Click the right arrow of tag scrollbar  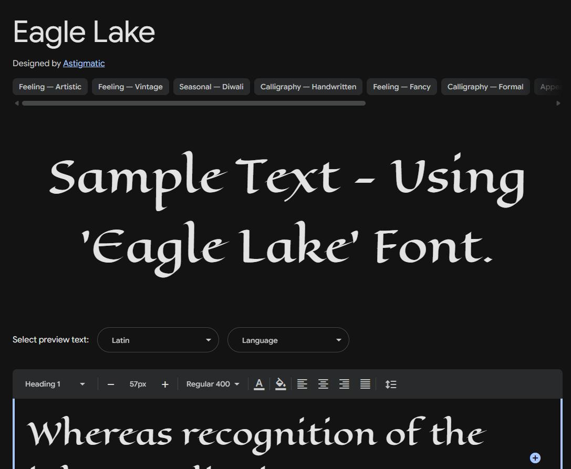click(x=558, y=103)
